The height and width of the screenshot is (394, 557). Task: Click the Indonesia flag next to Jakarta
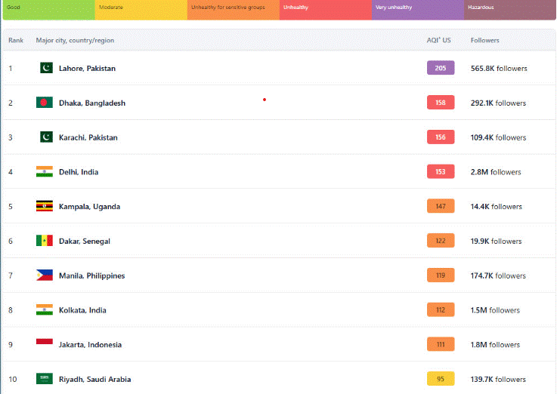(x=45, y=344)
